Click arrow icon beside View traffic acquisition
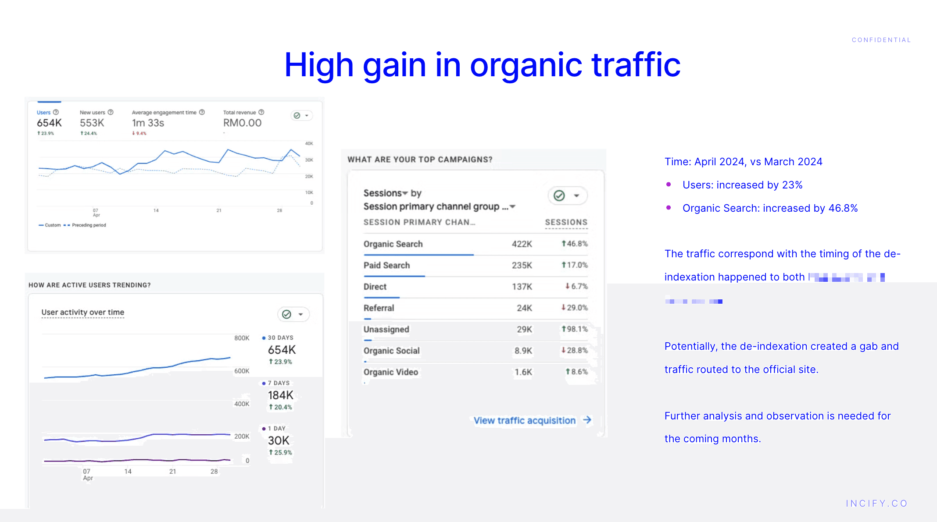Viewport: 937px width, 522px height. coord(587,420)
